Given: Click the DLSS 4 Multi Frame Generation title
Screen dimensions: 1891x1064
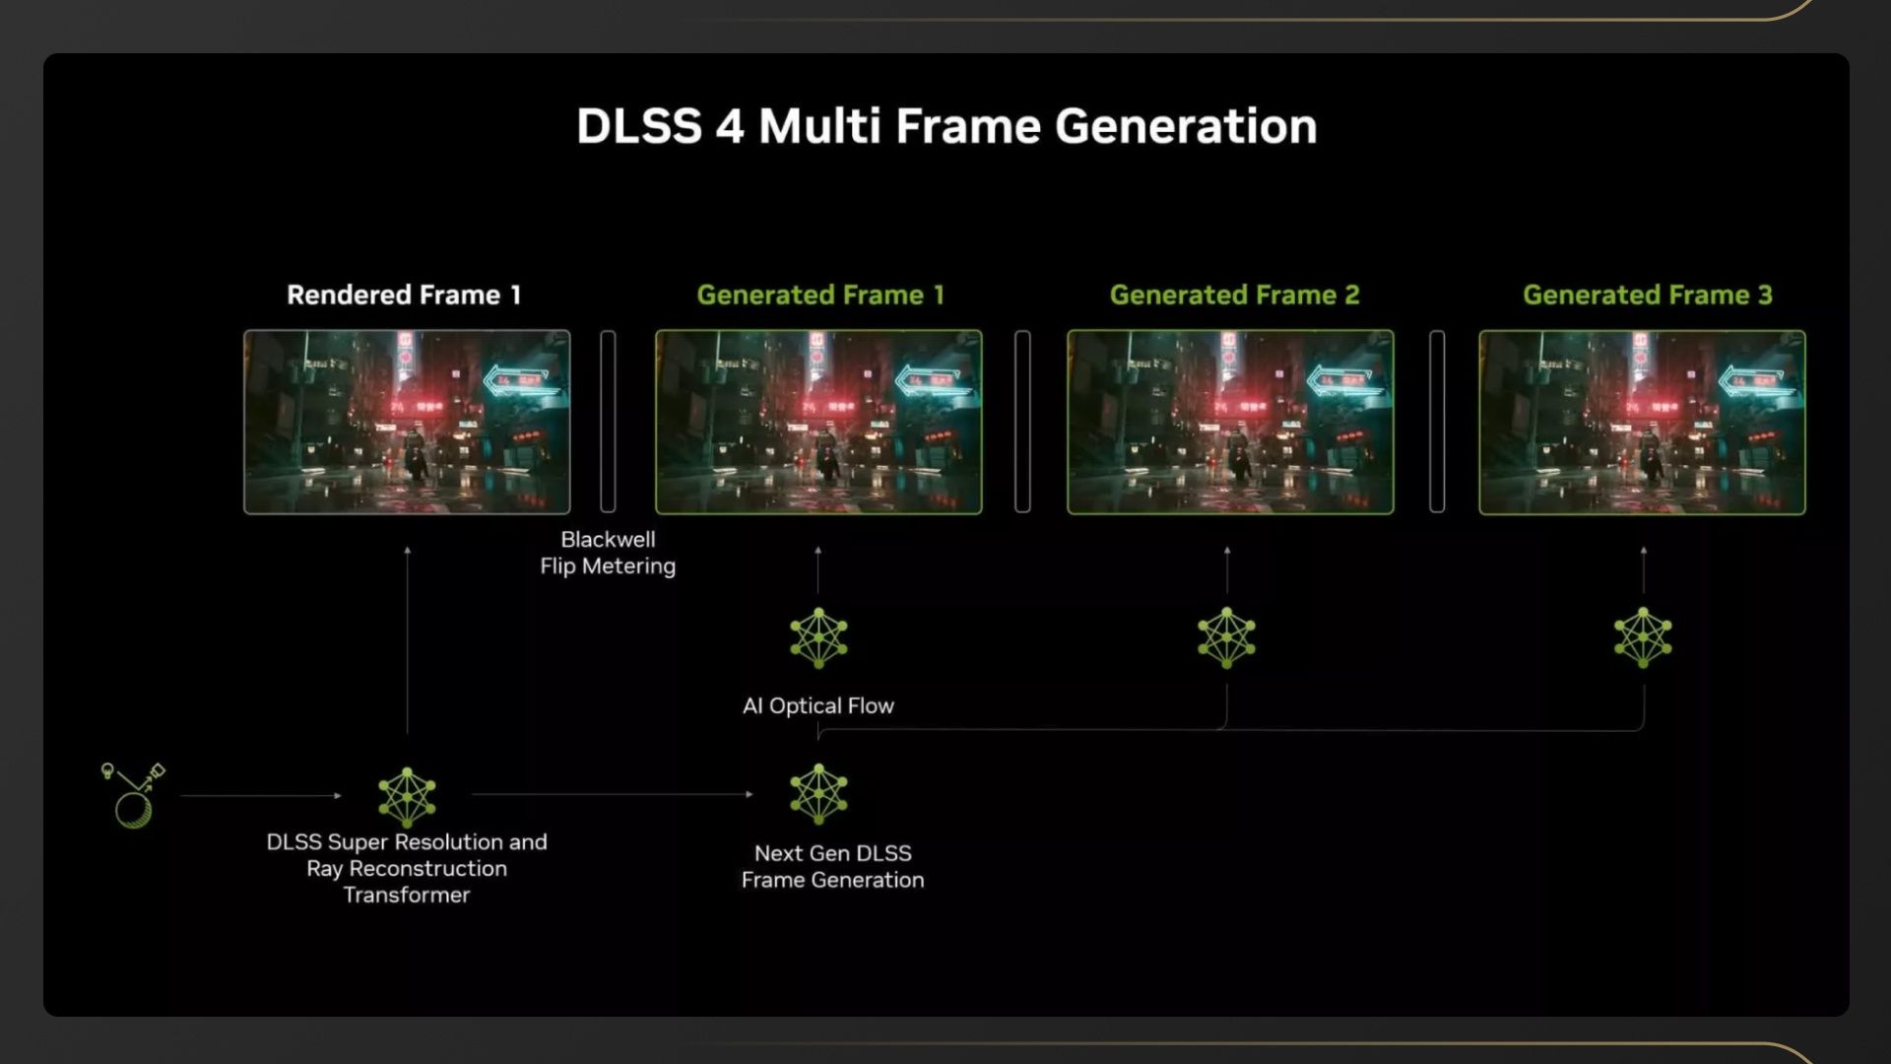Looking at the screenshot, I should point(945,126).
